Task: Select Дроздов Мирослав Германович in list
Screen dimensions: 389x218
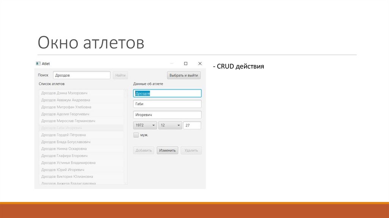Action: click(x=81, y=121)
